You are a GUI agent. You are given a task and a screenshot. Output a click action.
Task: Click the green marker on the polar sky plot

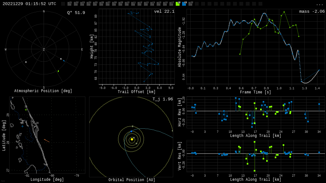(x=58, y=71)
